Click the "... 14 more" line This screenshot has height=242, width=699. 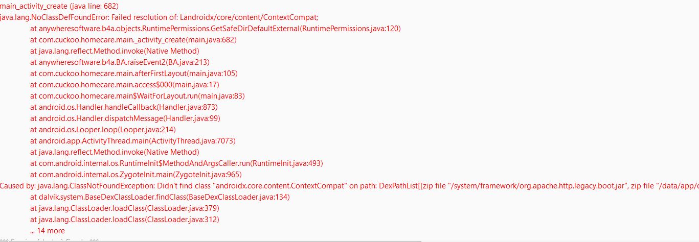pyautogui.click(x=48, y=231)
